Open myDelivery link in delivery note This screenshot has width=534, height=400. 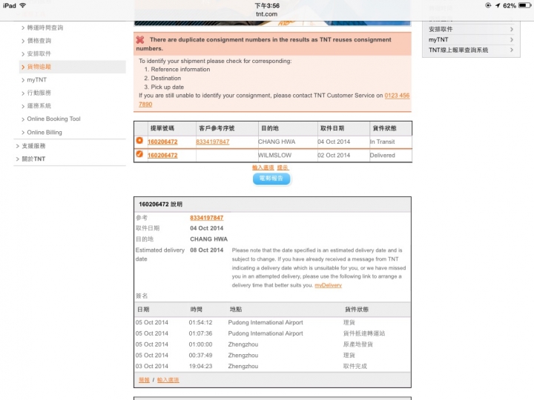329,285
